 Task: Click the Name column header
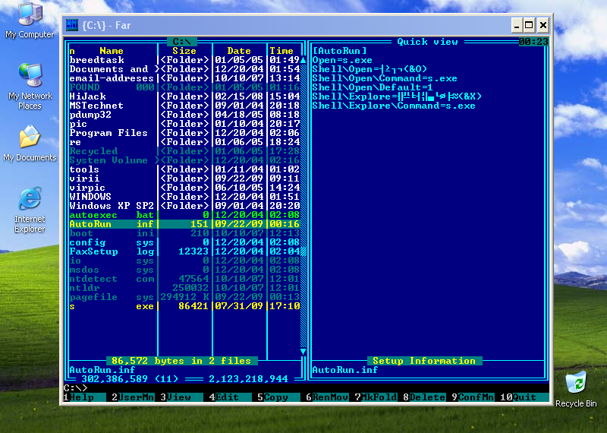(111, 51)
